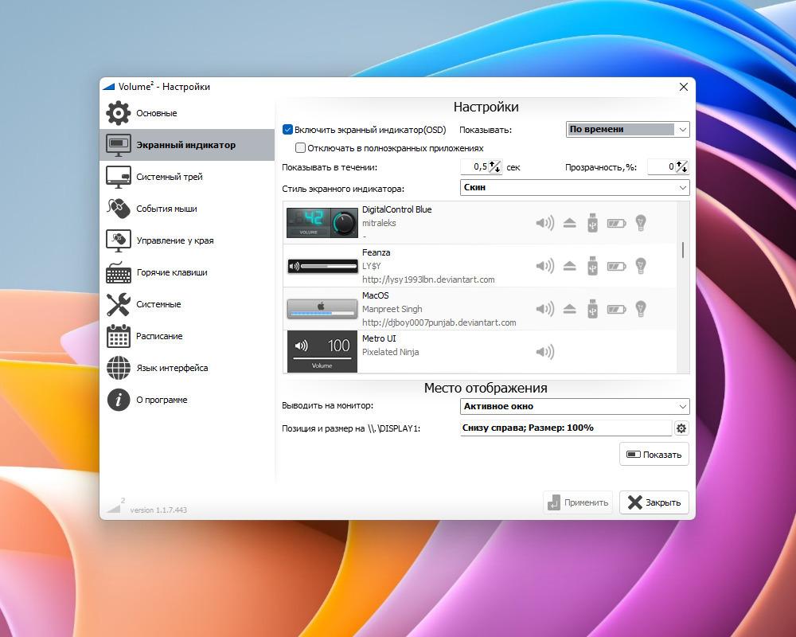796x637 pixels.
Task: Click speaker icon in Metro UI row
Action: pyautogui.click(x=544, y=351)
